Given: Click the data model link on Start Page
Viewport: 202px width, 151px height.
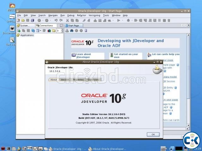Looking at the screenshot, I should [x=170, y=77].
